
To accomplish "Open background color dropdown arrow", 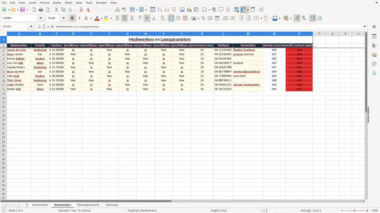I will pos(111,18).
